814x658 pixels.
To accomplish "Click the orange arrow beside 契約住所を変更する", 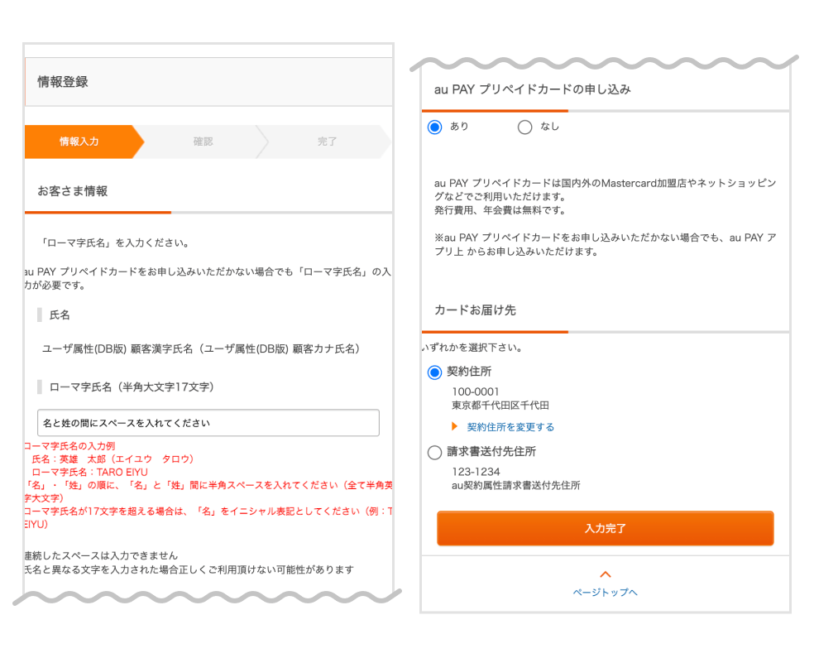I will click(x=455, y=426).
